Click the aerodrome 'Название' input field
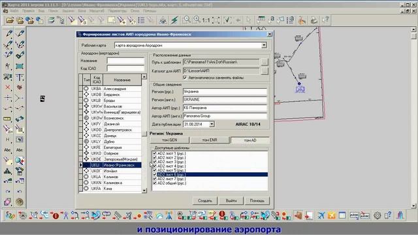The width and height of the screenshot is (418, 235). (x=125, y=61)
